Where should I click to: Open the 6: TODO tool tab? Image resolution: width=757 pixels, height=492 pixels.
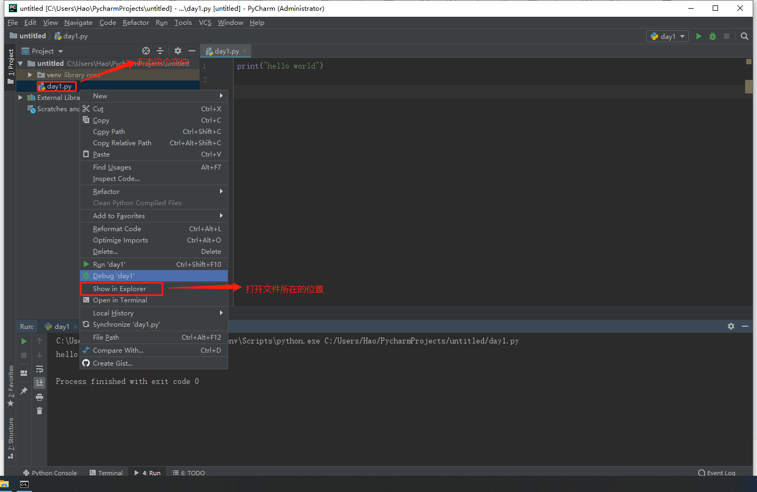(189, 473)
